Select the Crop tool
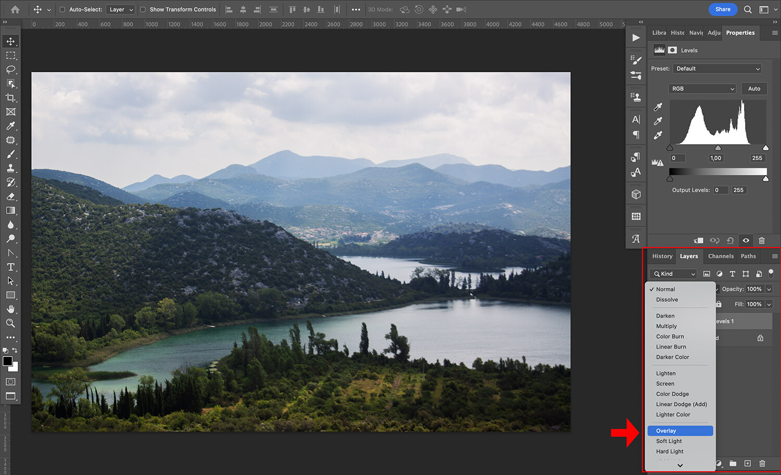The height and width of the screenshot is (475, 781). 10,98
